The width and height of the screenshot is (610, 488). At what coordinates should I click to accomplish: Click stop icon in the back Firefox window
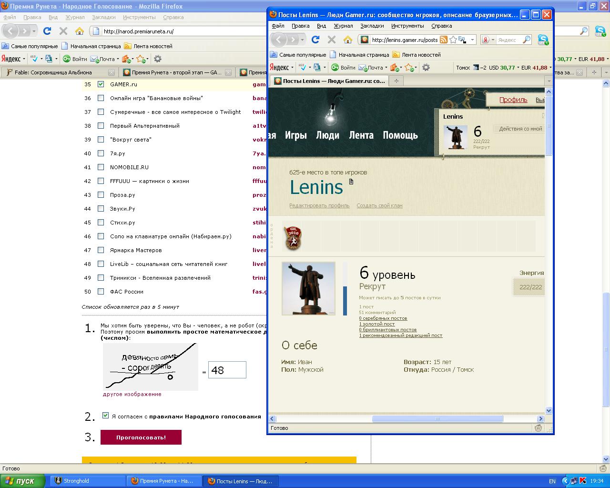coord(63,31)
